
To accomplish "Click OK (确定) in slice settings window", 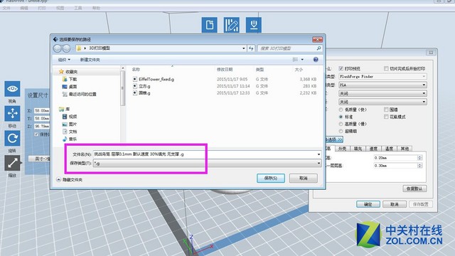I will pyautogui.click(x=368, y=204).
